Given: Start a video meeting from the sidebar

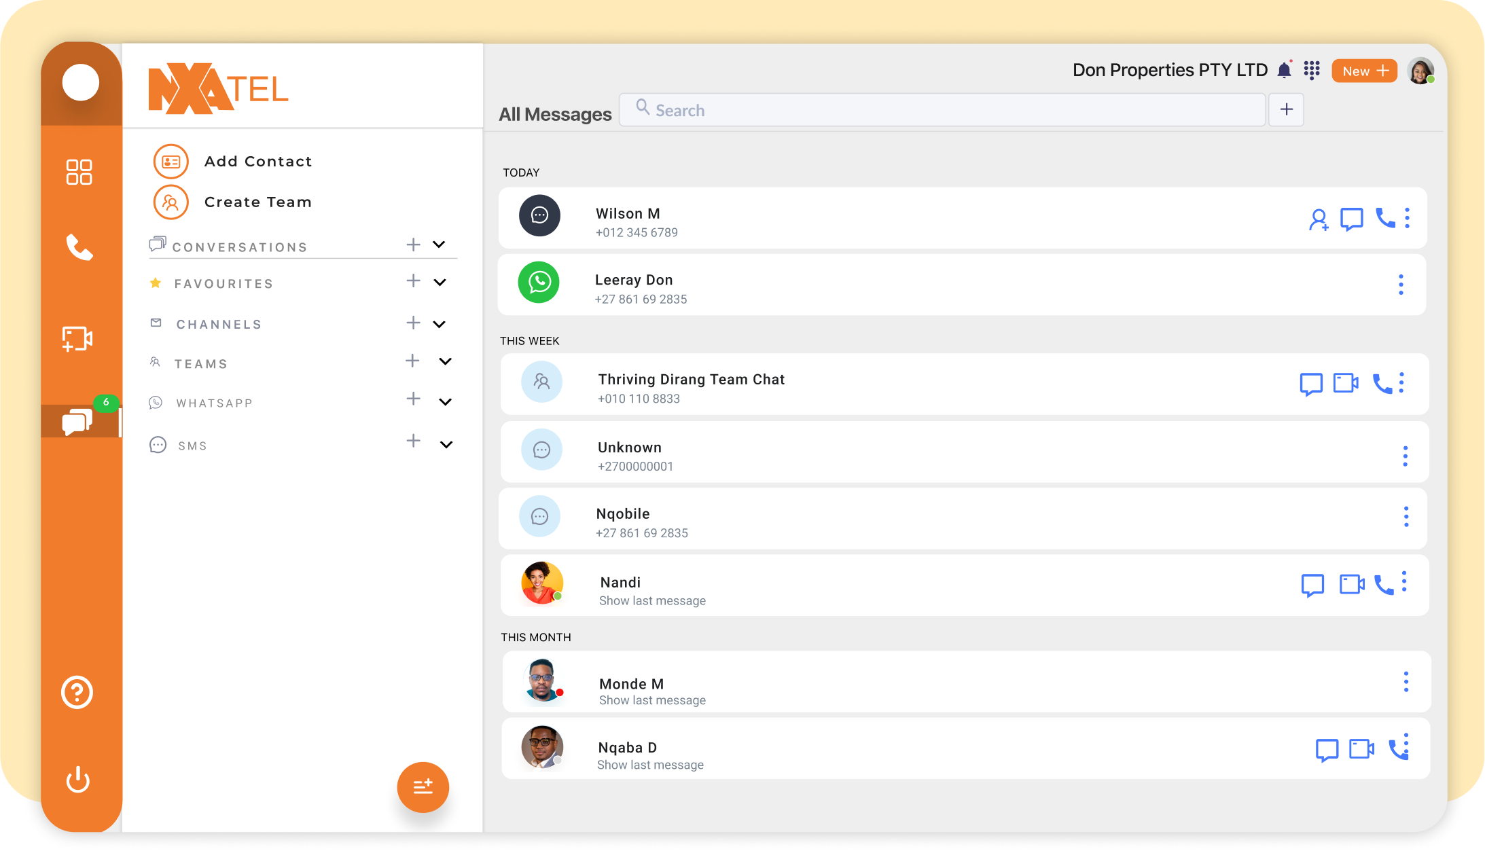Looking at the screenshot, I should 77,338.
